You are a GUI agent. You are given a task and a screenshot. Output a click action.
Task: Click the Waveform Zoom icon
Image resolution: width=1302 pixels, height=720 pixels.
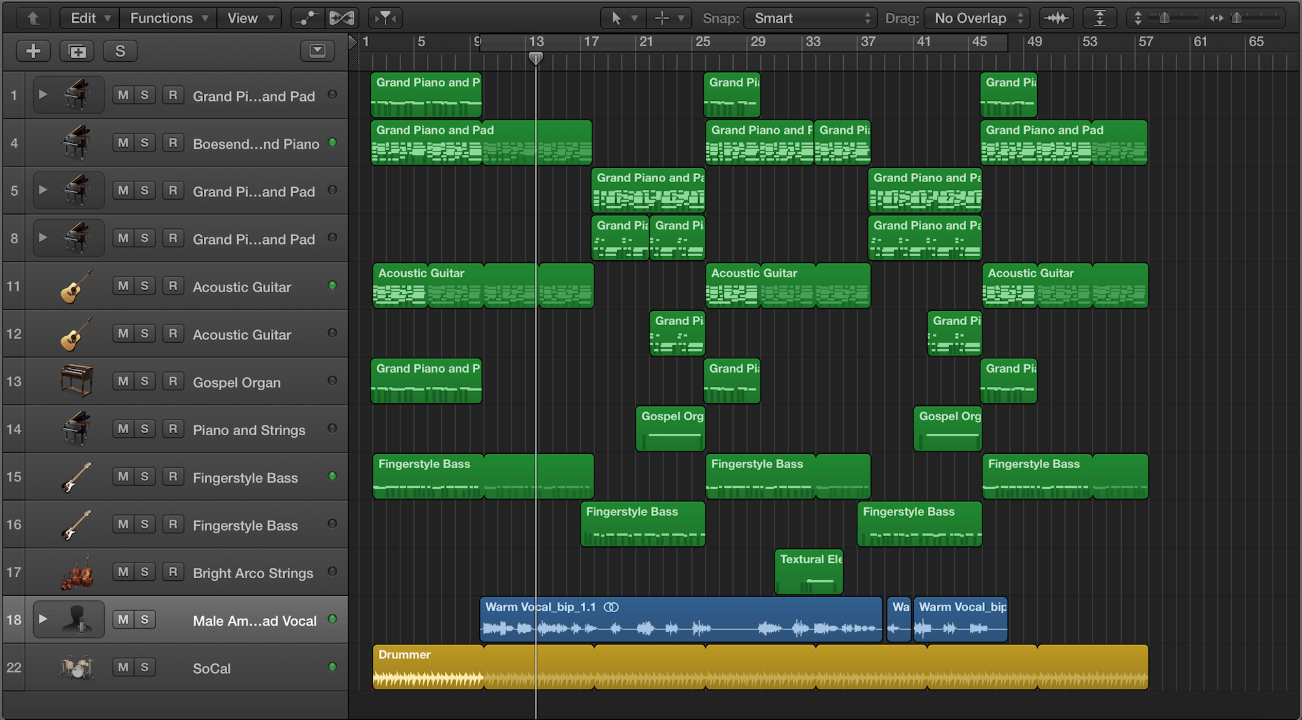click(x=1057, y=18)
